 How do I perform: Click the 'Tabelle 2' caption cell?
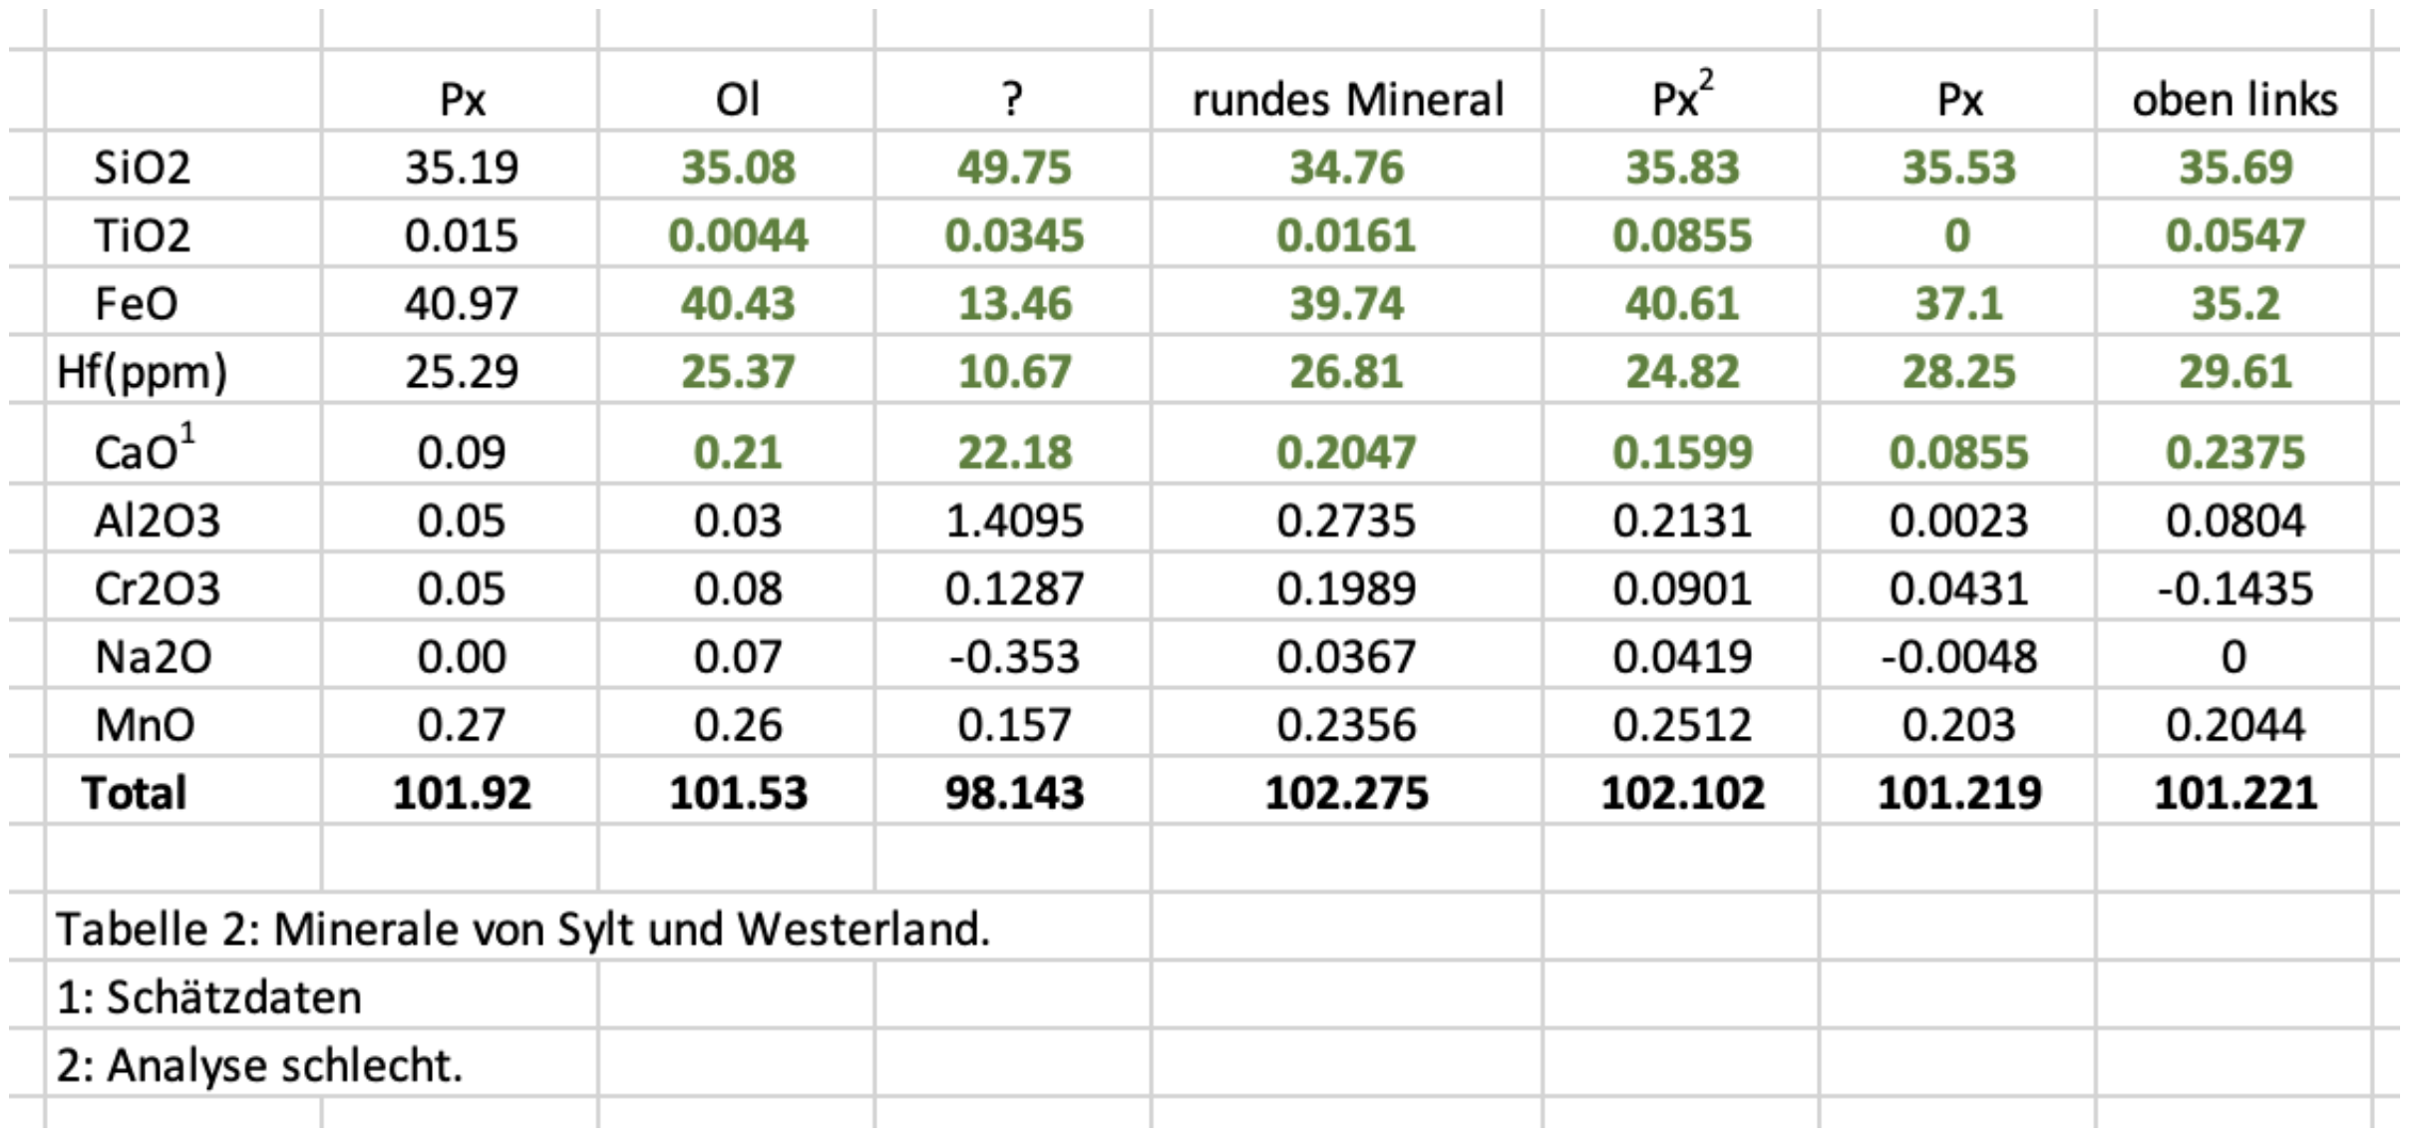(522, 930)
